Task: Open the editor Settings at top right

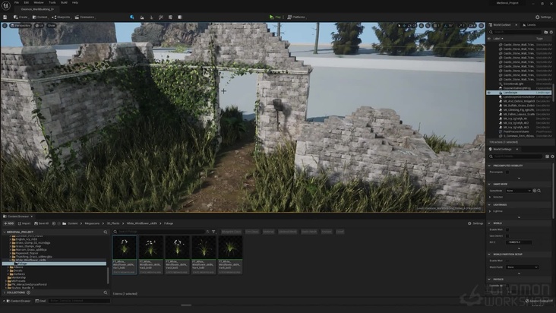Action: tap(544, 16)
